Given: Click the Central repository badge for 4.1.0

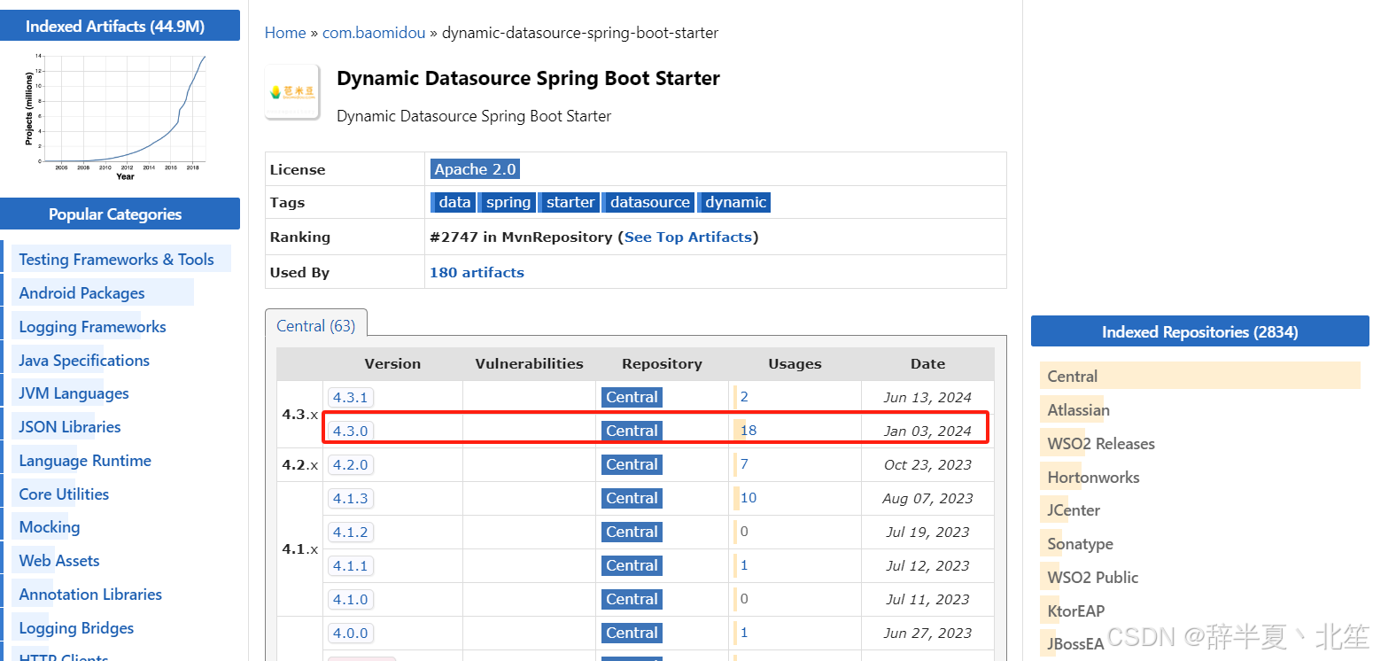Looking at the screenshot, I should pos(632,600).
